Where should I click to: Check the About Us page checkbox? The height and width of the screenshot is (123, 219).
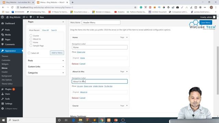pyautogui.click(x=31, y=39)
